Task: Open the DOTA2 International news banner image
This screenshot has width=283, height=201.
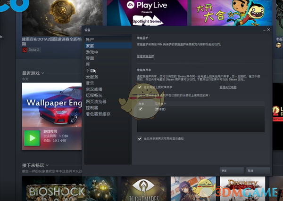Action: click(61, 18)
